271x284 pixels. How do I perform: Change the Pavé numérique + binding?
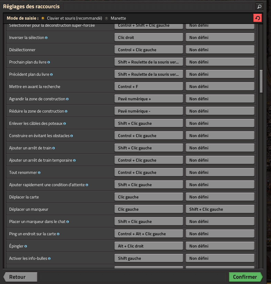click(149, 99)
